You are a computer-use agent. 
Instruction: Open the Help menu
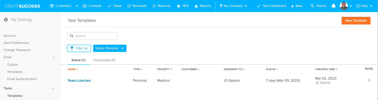(x=364, y=6)
